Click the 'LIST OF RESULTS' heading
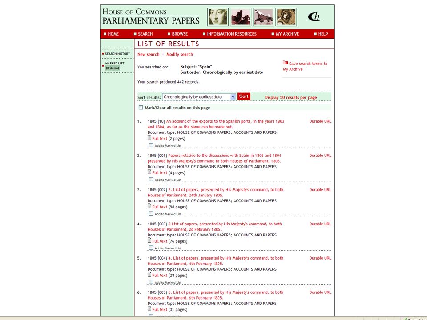The height and width of the screenshot is (320, 427). [x=168, y=44]
